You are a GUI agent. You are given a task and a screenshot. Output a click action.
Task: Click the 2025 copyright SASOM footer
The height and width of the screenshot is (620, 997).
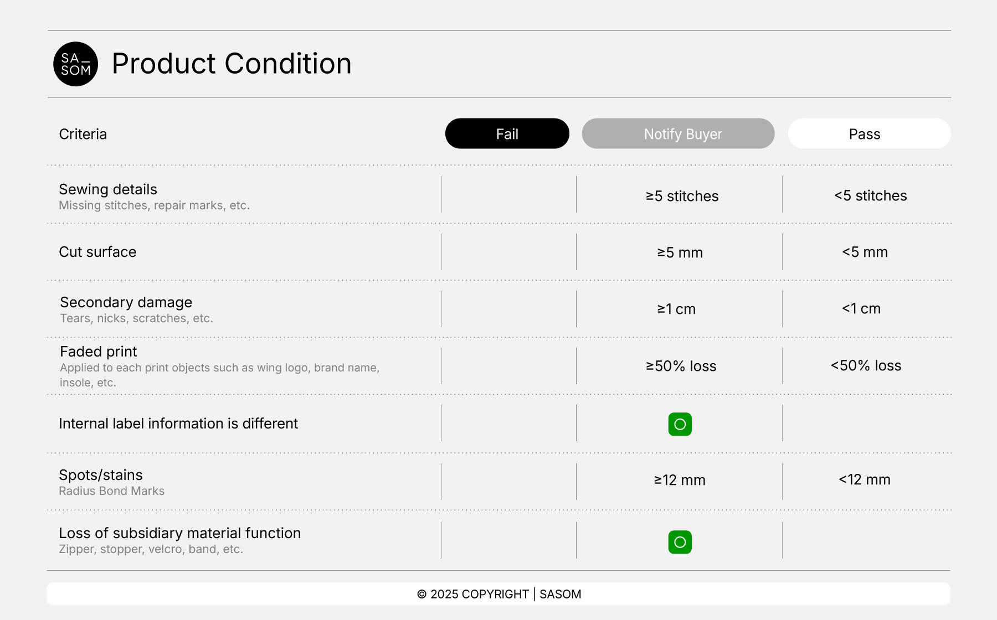tap(498, 594)
